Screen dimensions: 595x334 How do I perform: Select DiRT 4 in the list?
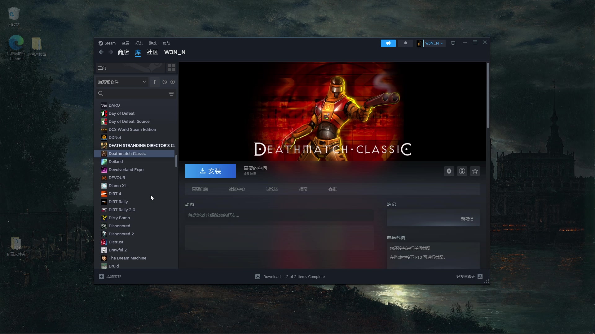tap(135, 194)
